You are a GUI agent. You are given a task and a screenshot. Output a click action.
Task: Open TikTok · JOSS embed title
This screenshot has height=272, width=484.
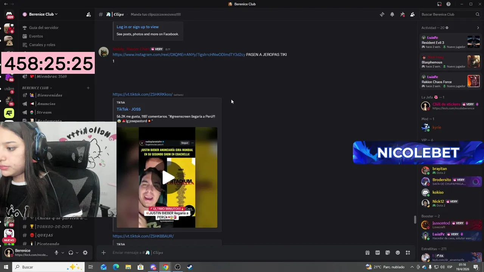(129, 109)
